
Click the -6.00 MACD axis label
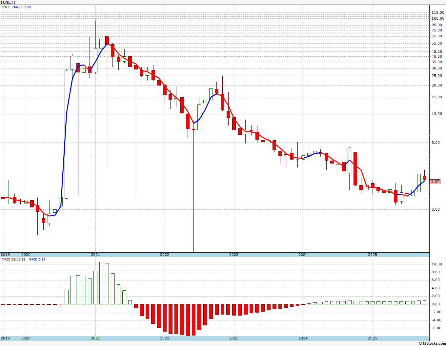click(x=436, y=328)
